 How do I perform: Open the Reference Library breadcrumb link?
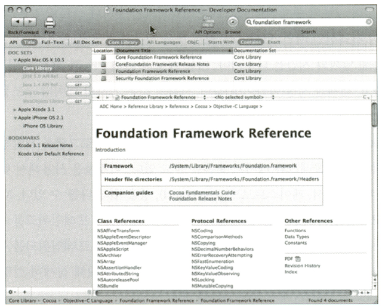(146, 106)
